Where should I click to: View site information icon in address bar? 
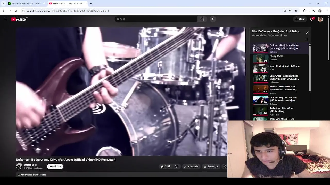coord(23,11)
